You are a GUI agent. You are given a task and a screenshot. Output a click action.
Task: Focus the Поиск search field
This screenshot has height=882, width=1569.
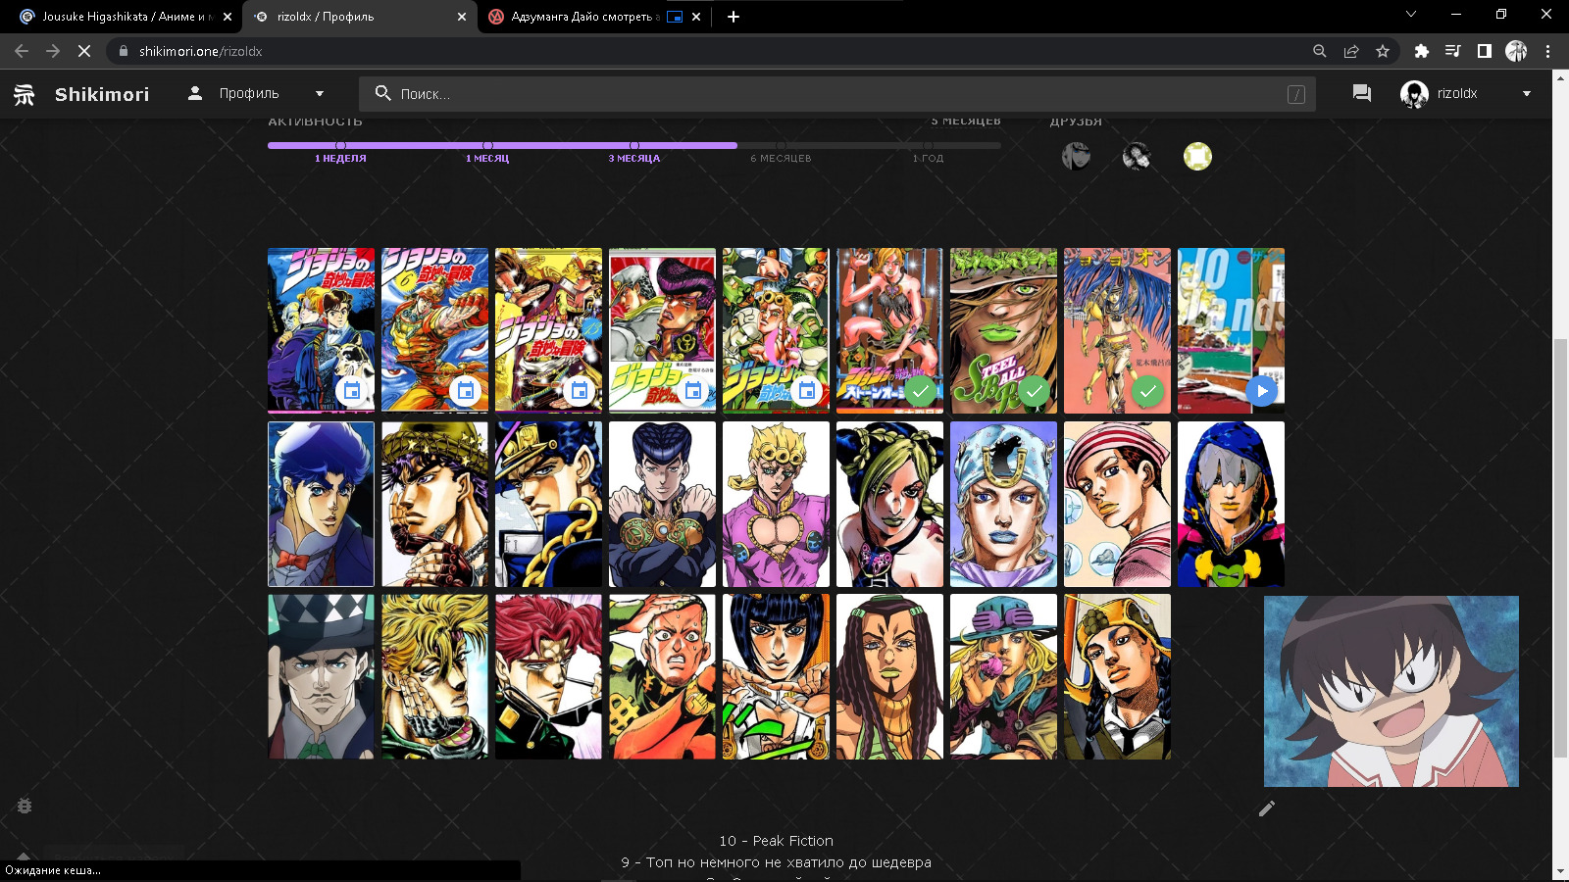point(834,94)
